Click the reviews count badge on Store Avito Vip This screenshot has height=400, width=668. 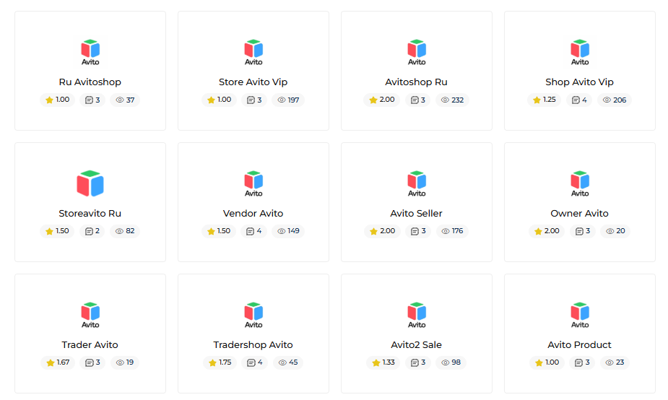254,100
